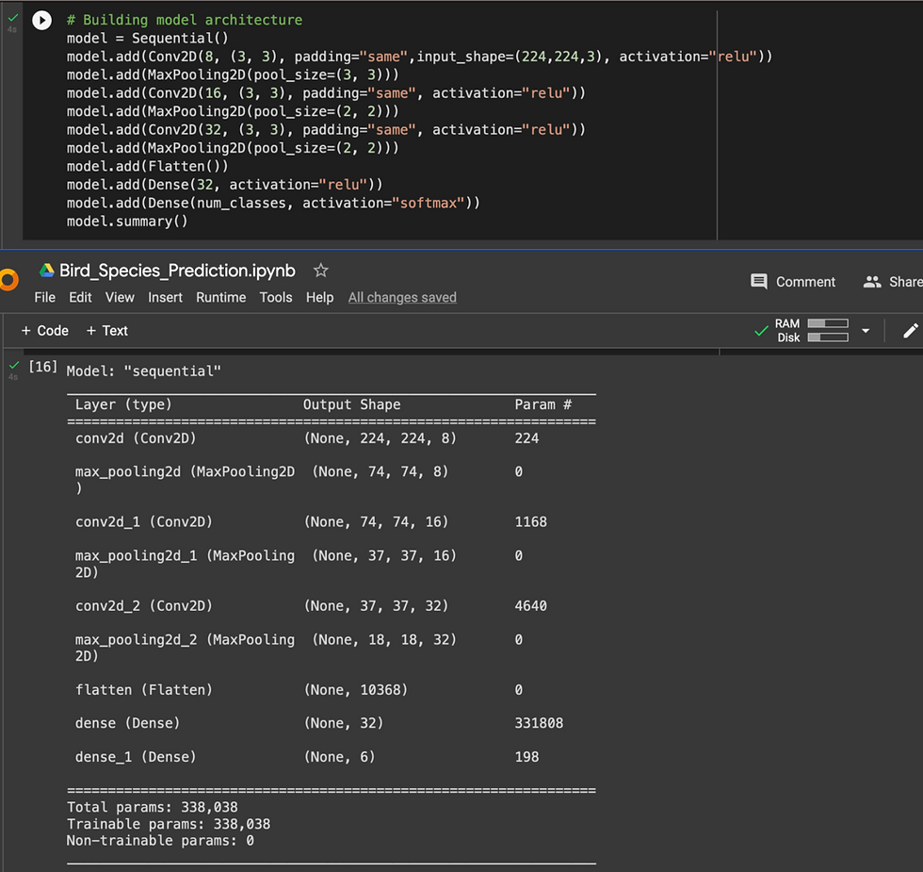923x872 pixels.
Task: Open the Help menu
Action: 319,298
